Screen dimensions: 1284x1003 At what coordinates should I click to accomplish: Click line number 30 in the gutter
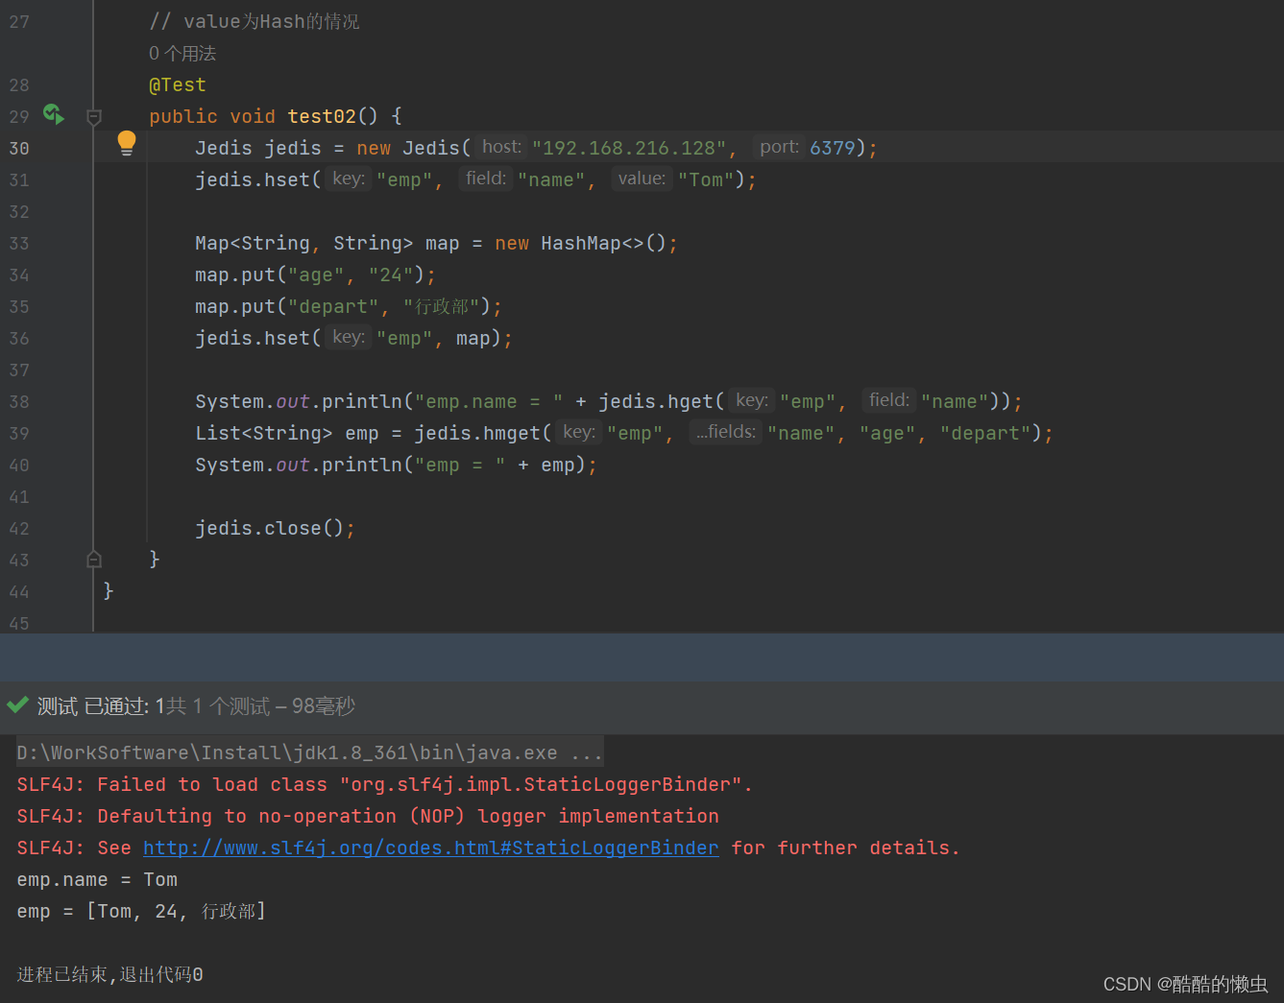pyautogui.click(x=19, y=148)
